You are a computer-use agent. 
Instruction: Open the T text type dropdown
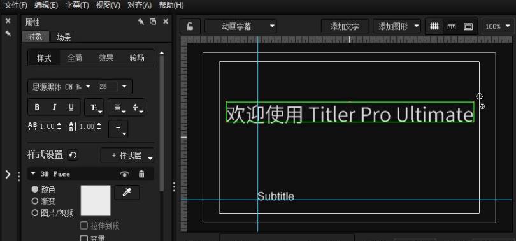(118, 129)
